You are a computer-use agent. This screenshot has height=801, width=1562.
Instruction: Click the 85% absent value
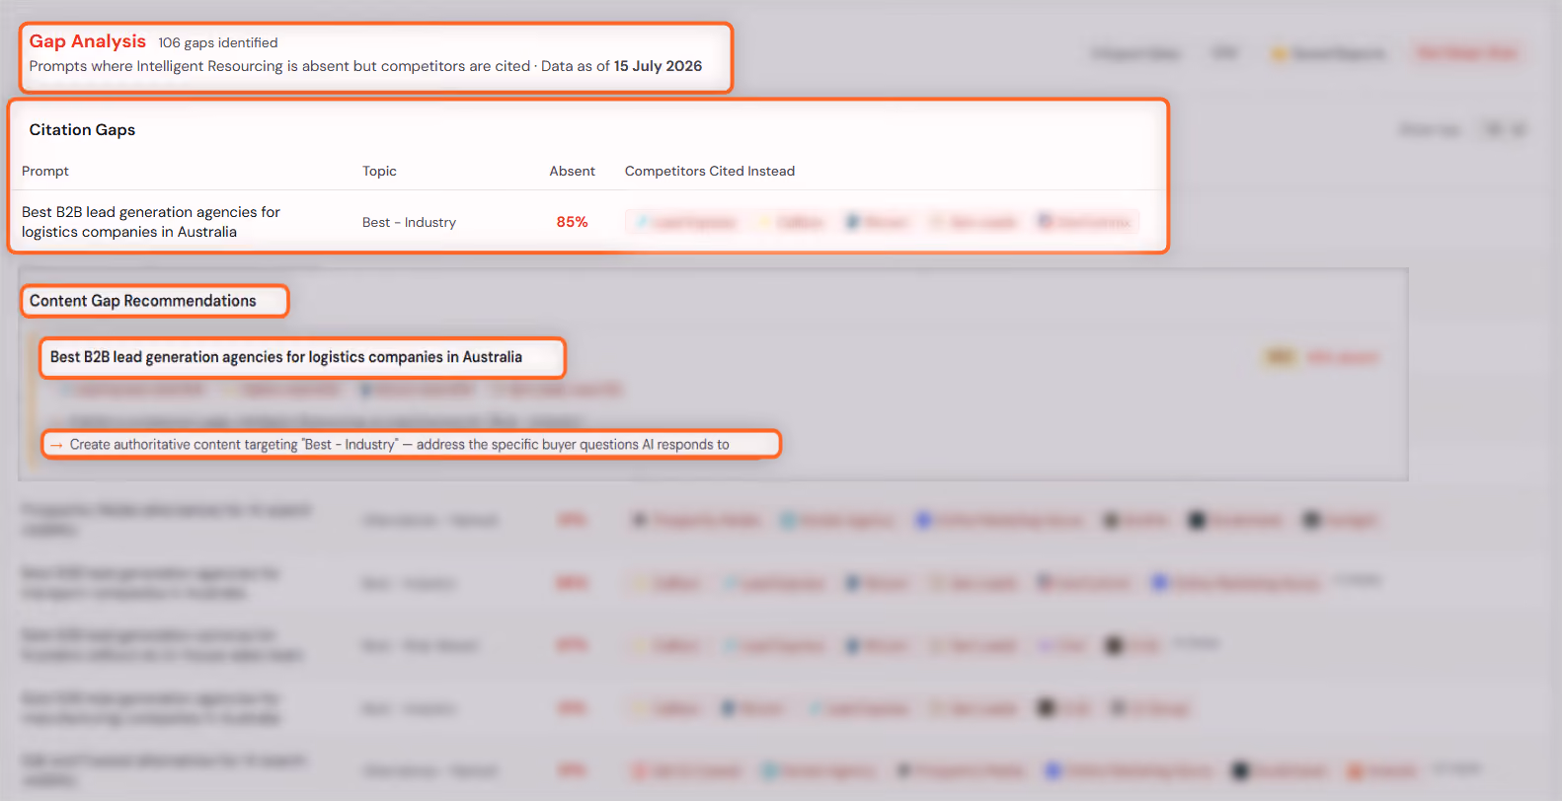[x=572, y=222]
